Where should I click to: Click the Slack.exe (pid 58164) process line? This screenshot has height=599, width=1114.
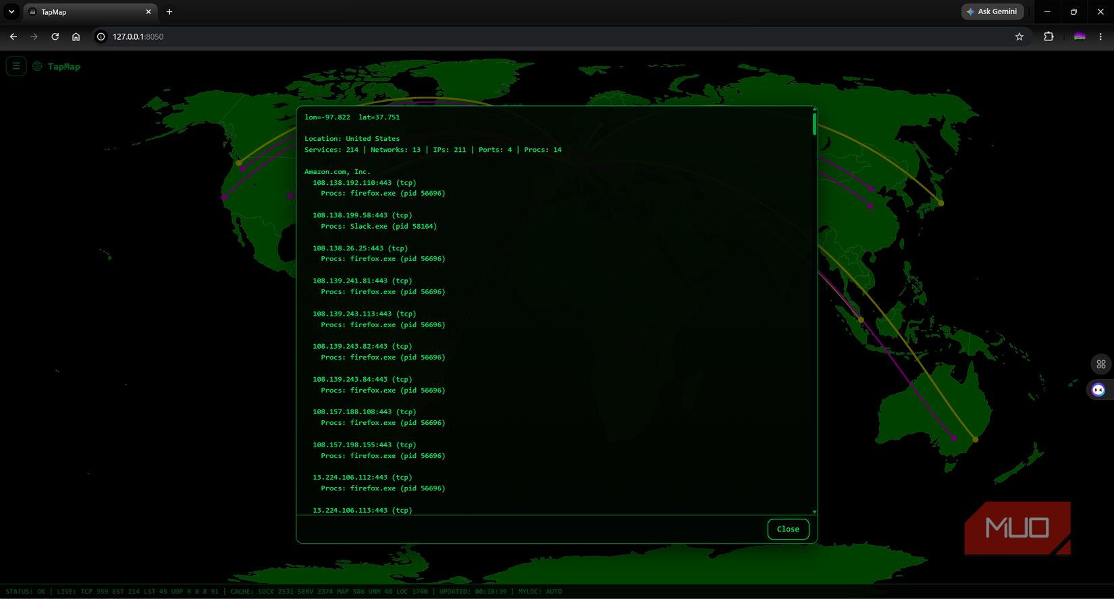(x=379, y=227)
